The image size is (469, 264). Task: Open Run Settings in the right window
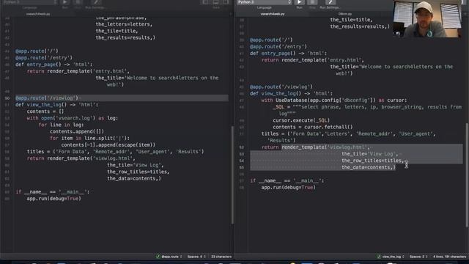330,2
